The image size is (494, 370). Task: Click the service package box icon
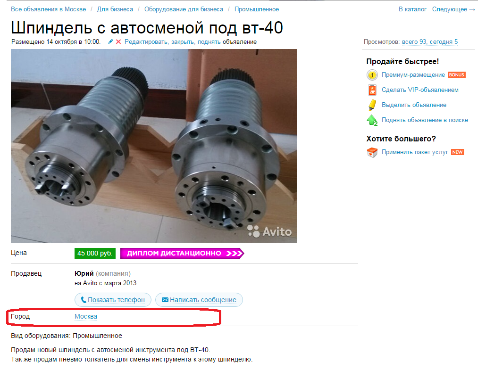[x=372, y=152]
